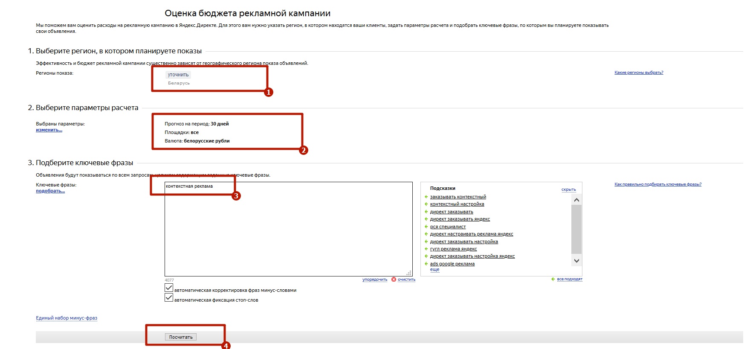The height and width of the screenshot is (349, 750).
Task: Add 'рся специалист' via its green arrow
Action: click(x=426, y=227)
